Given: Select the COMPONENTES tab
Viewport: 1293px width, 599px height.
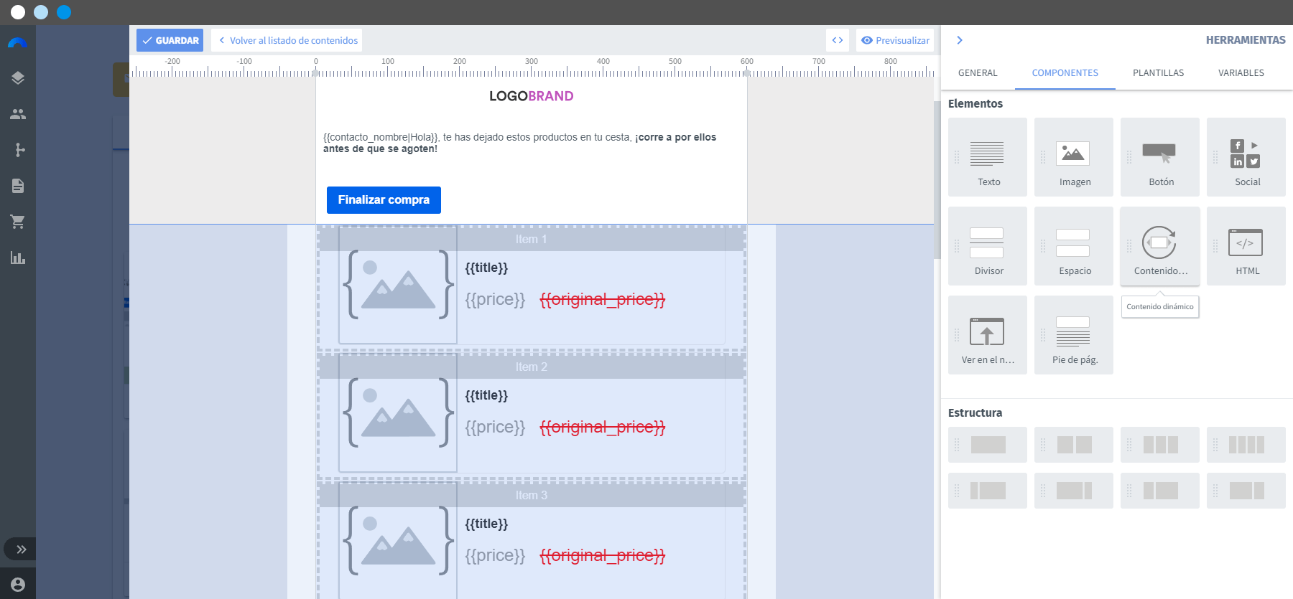Looking at the screenshot, I should click(x=1065, y=73).
